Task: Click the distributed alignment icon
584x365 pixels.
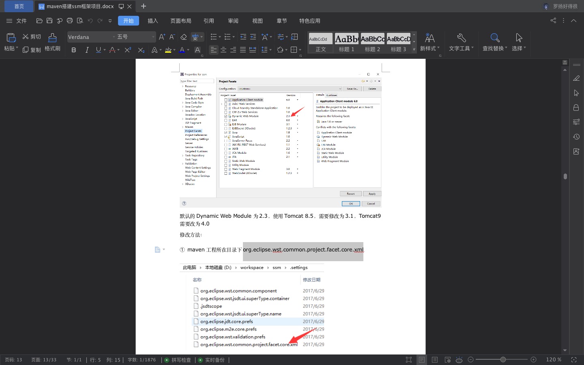Action: tap(253, 50)
